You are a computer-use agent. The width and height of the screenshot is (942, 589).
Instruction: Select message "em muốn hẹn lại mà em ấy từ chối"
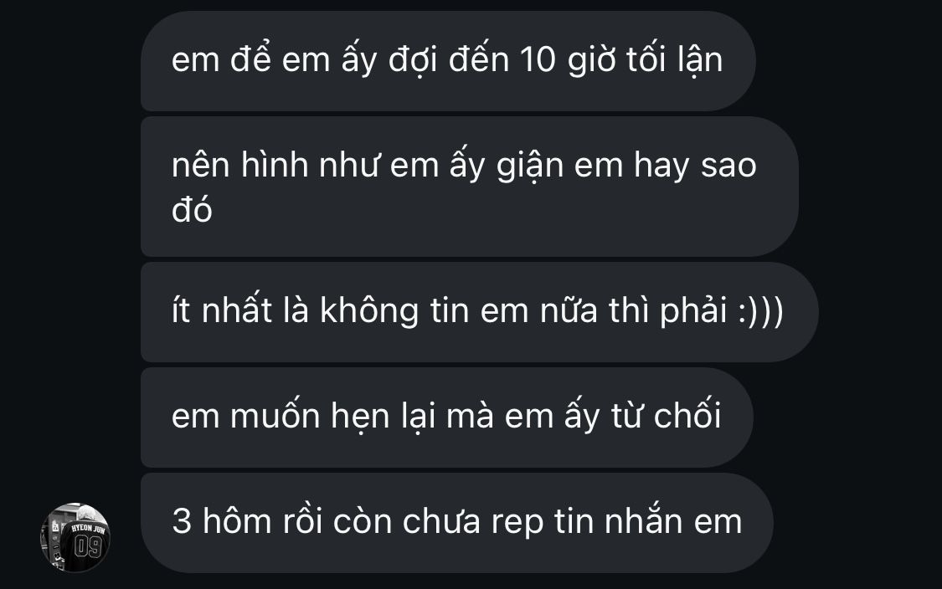(446, 417)
